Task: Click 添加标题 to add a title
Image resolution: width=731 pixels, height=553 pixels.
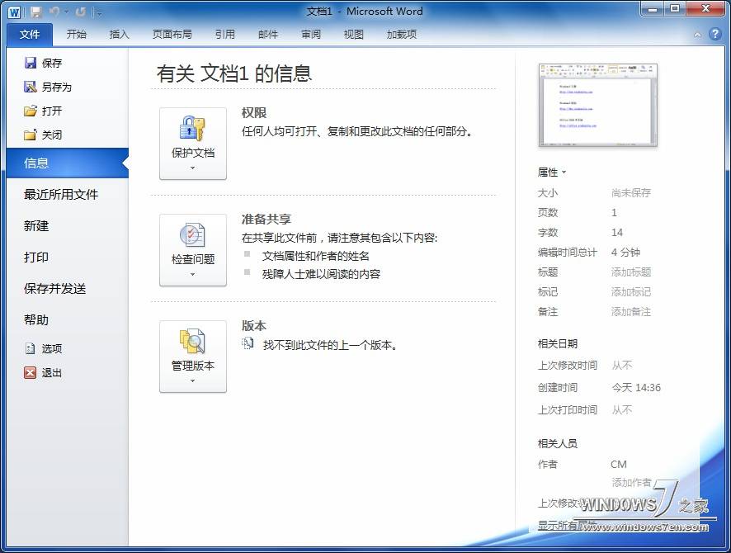Action: coord(631,272)
